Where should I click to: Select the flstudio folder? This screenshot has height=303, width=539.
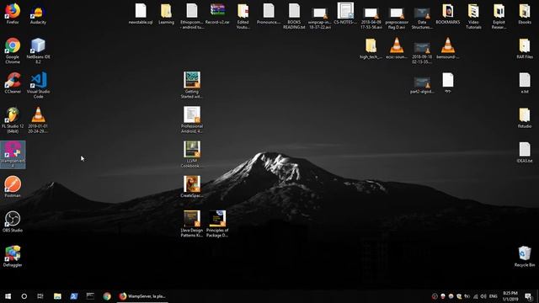[525, 118]
